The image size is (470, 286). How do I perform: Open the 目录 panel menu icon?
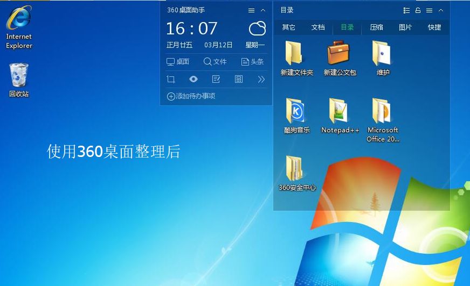[x=429, y=10]
